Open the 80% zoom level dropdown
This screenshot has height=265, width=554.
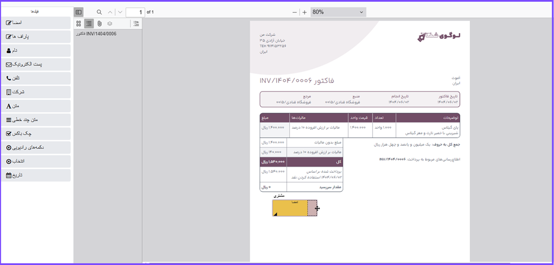(338, 12)
